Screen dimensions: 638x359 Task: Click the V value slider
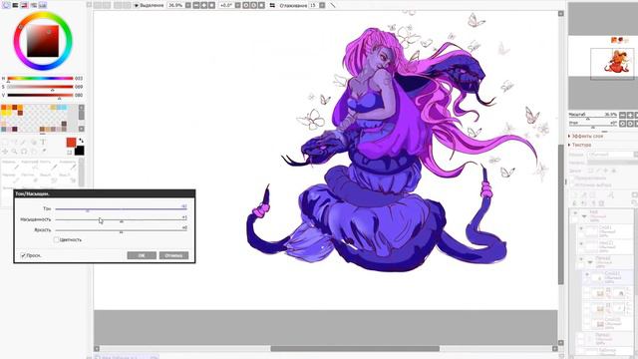tap(40, 96)
